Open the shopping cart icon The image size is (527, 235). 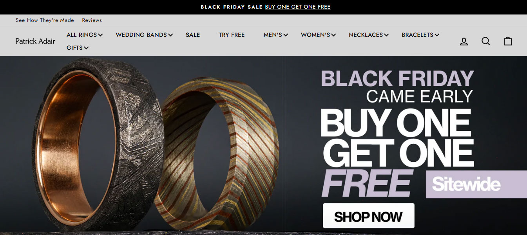tap(508, 41)
